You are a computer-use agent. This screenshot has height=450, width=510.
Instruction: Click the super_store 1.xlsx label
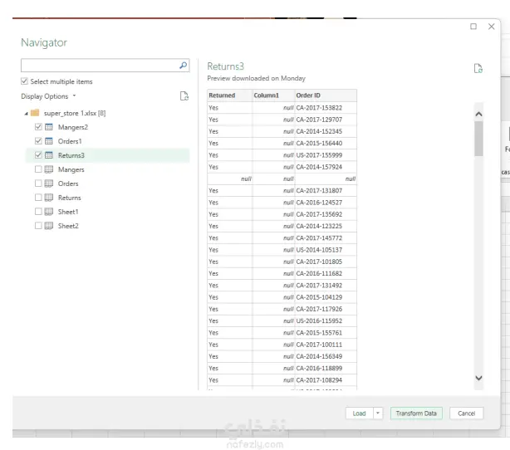(75, 113)
